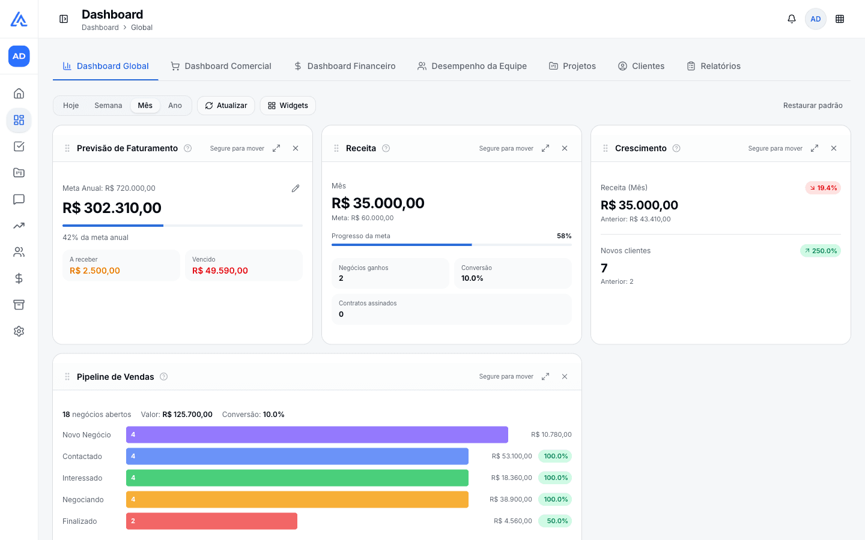The width and height of the screenshot is (865, 540).
Task: Click the Progresso da meta bar
Action: [x=452, y=245]
